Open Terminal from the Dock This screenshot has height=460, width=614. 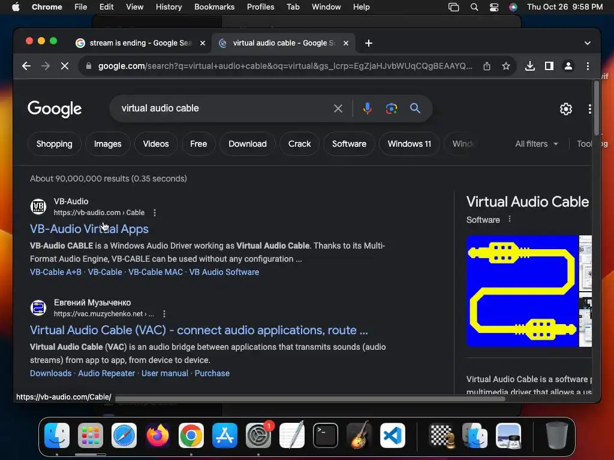tap(326, 435)
